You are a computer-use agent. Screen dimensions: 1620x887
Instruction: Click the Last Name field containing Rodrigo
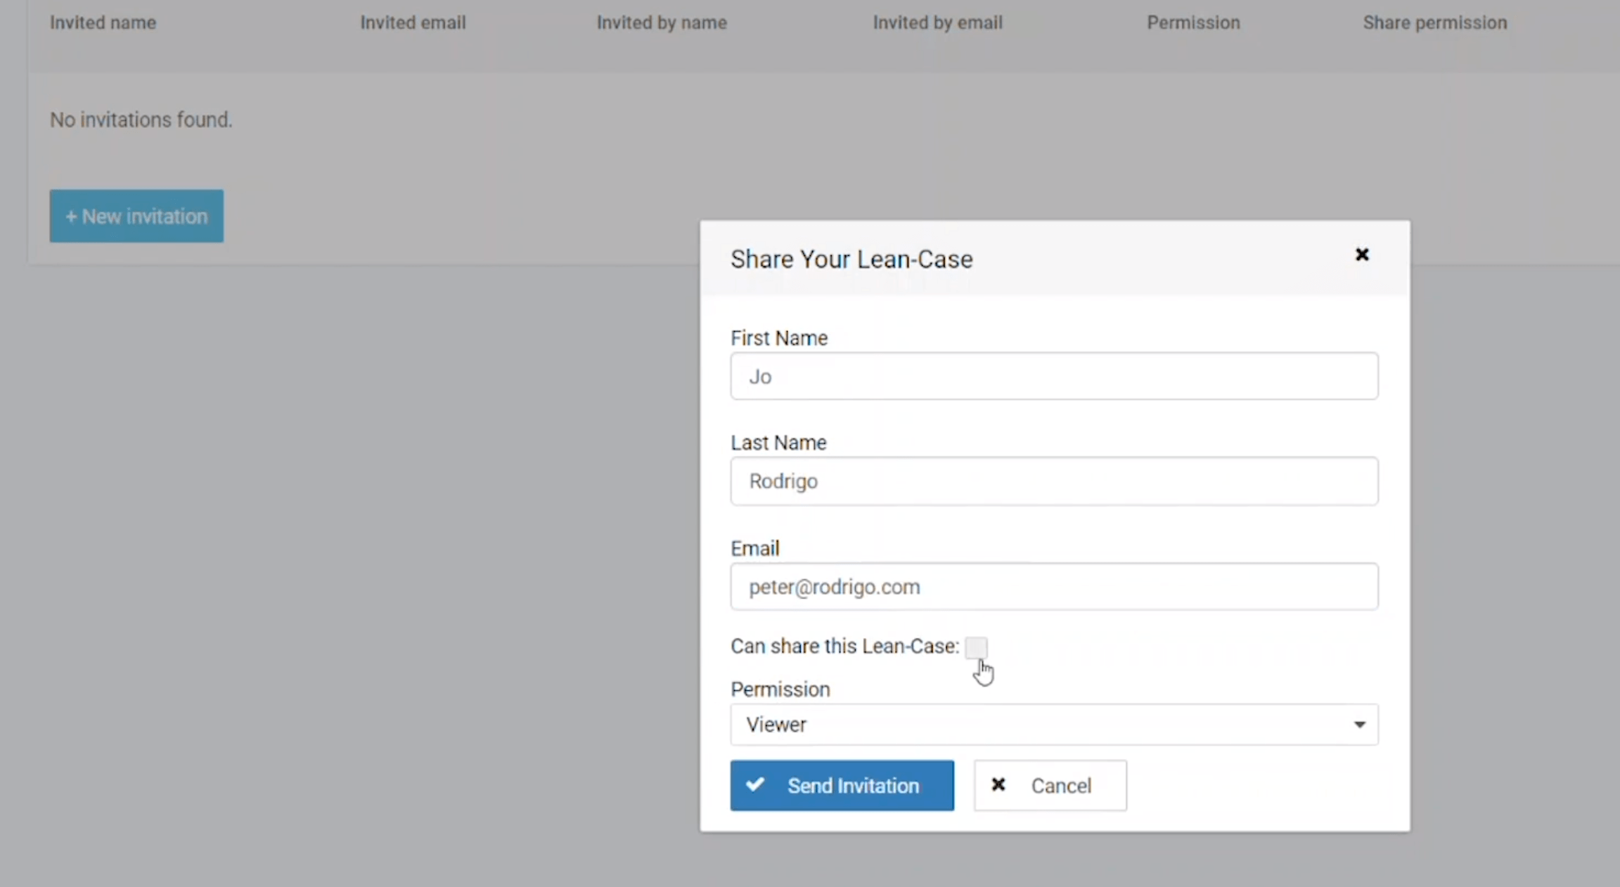[1053, 481]
